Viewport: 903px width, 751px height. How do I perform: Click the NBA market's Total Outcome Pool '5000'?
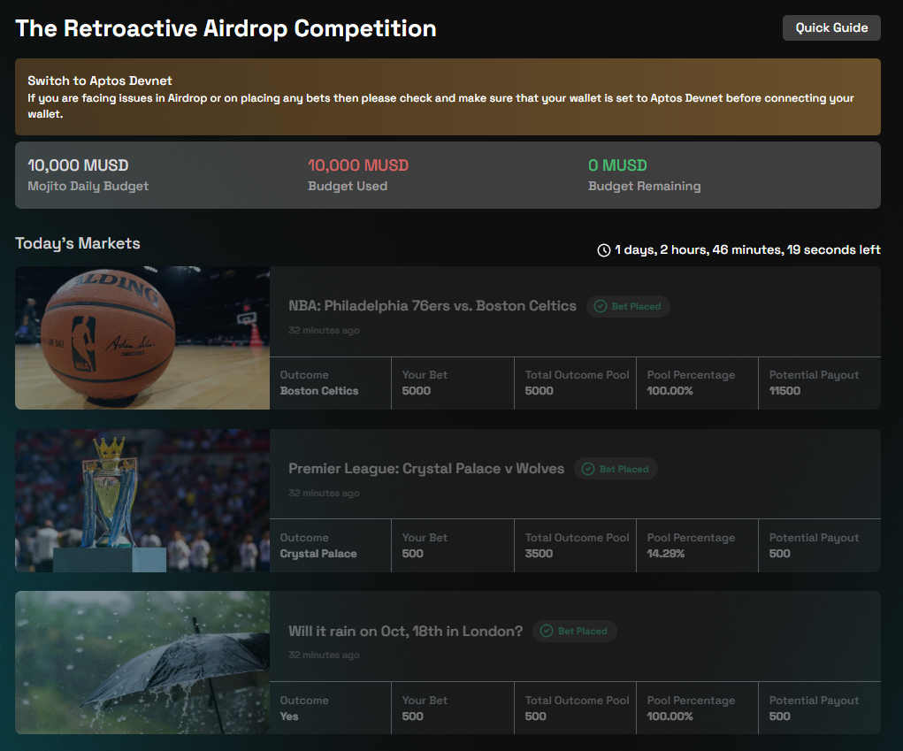point(539,390)
